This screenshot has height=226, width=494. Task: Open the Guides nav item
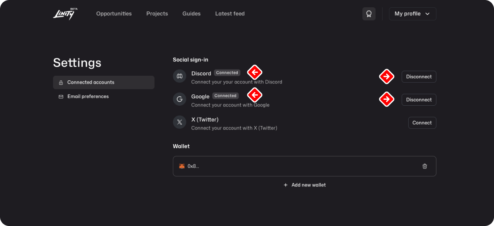coord(191,14)
